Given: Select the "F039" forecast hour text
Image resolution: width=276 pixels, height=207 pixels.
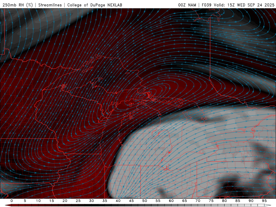Looking at the screenshot, I should 207,5.
